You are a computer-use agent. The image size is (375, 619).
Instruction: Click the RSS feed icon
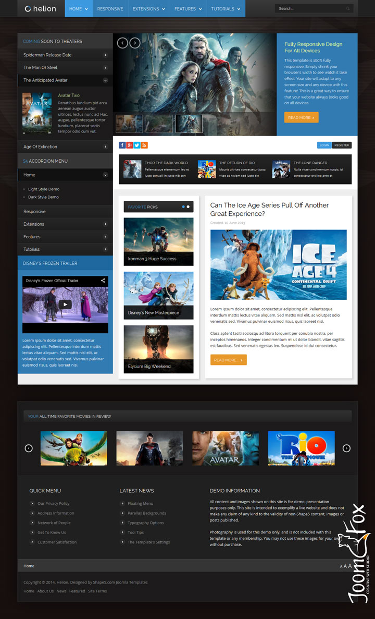(x=144, y=145)
